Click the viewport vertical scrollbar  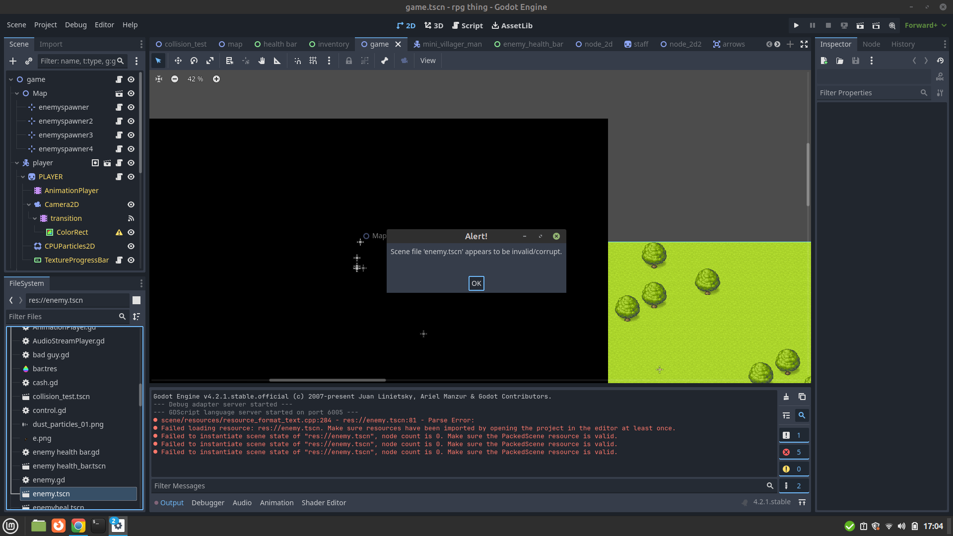[808, 174]
